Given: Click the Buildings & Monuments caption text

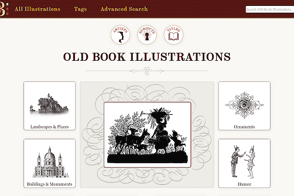Looking at the screenshot, I should [x=49, y=184].
